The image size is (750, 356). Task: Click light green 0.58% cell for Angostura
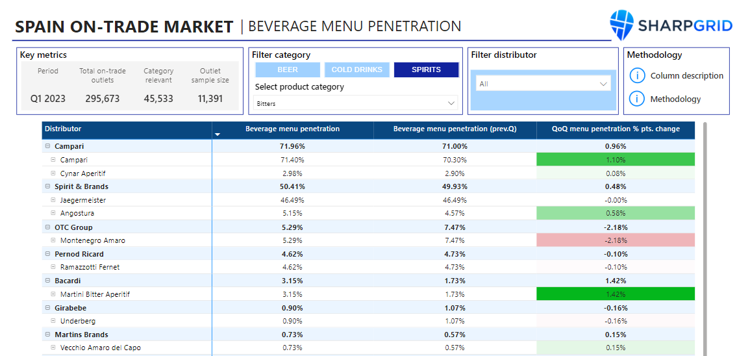[616, 214]
